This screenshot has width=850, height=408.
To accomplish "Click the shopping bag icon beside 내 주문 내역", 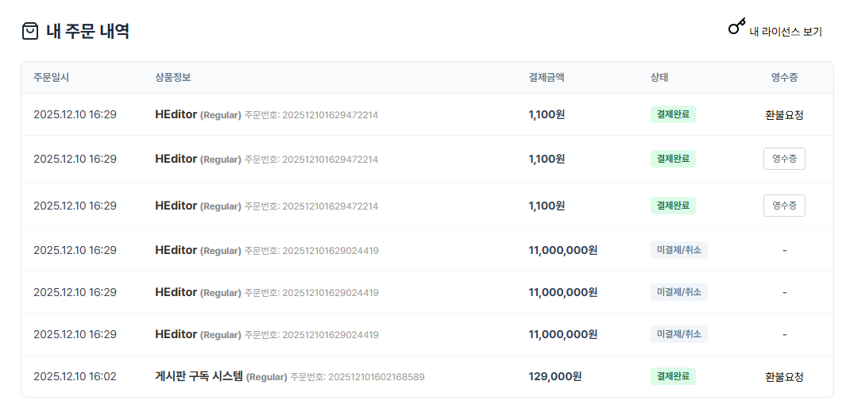I will [30, 32].
